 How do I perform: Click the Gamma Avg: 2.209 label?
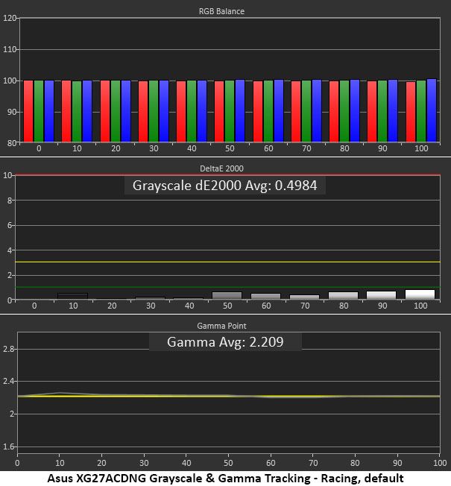(x=225, y=342)
